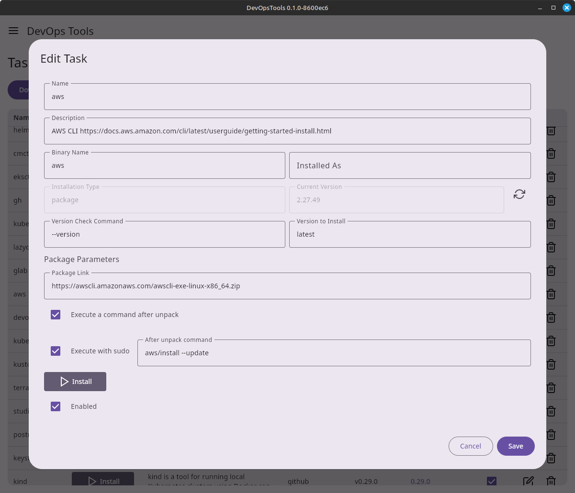Screen dimensions: 575x493
Task: Focus the Package Link text field
Action: 287,286
